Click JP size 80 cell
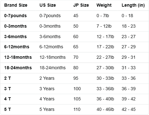The width and height of the screenshot is (149, 115). pos(76,68)
